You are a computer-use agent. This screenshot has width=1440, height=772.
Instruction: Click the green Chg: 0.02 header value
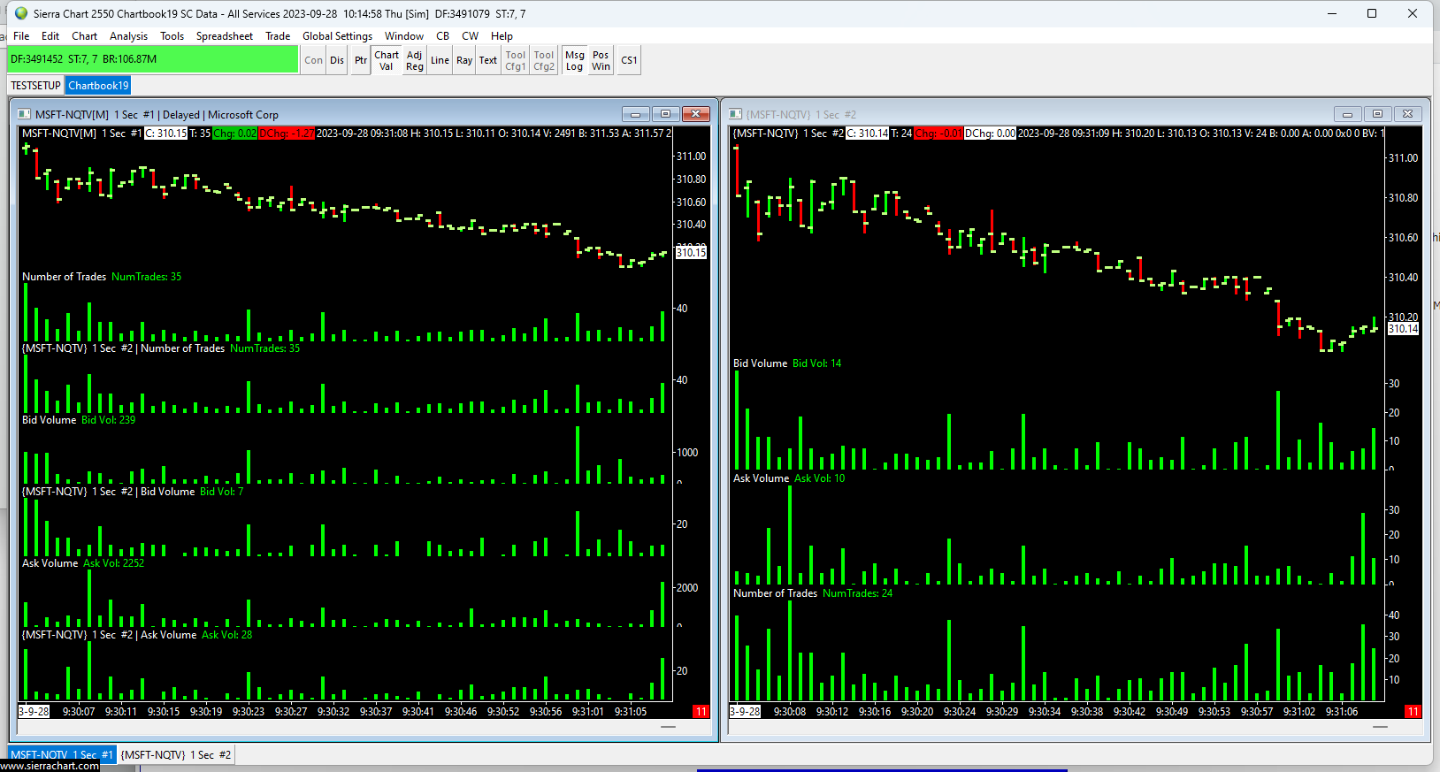[x=234, y=134]
